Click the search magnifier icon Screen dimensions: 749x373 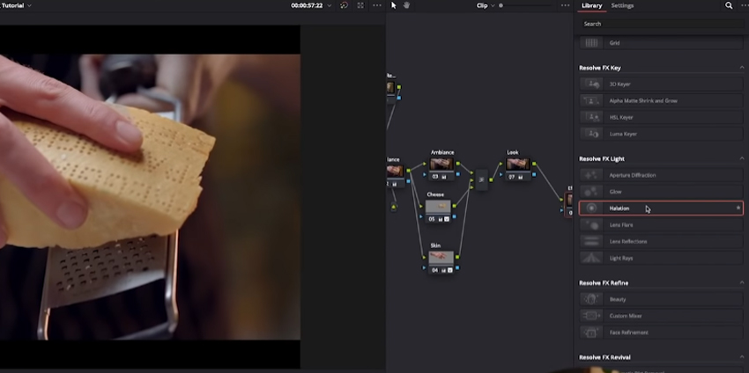click(x=729, y=5)
